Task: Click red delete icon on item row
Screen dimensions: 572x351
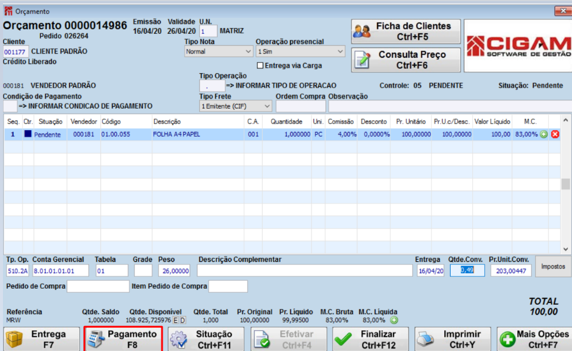Action: [x=555, y=134]
